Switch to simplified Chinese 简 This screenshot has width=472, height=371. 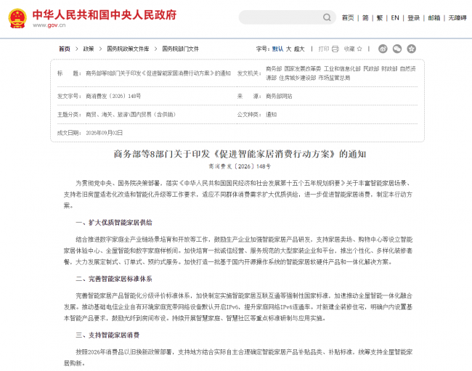pos(365,18)
